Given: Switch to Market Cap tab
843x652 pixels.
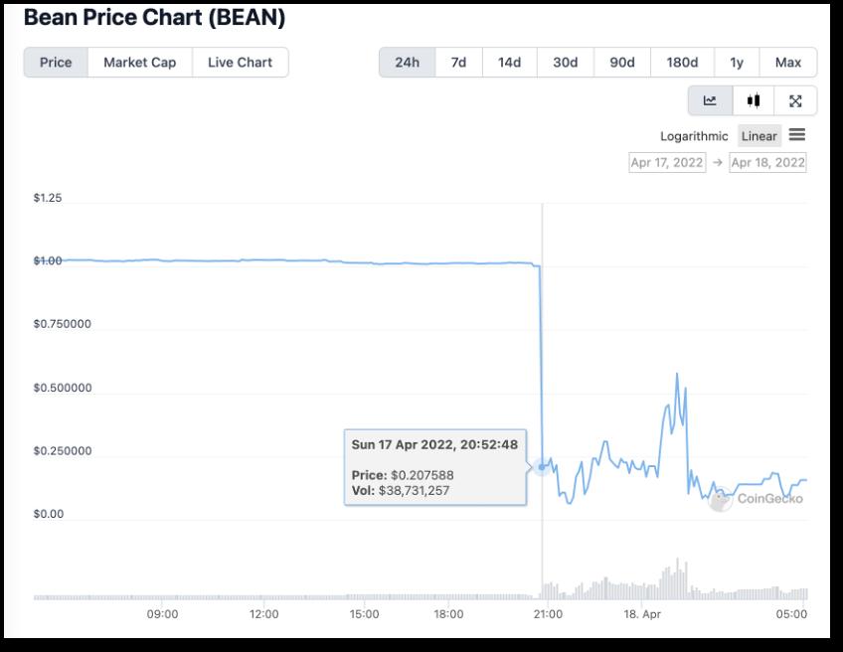Looking at the screenshot, I should click(x=139, y=62).
